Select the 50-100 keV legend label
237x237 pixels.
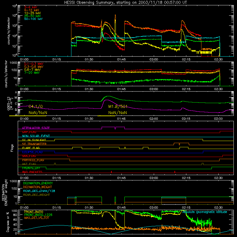point(33,19)
